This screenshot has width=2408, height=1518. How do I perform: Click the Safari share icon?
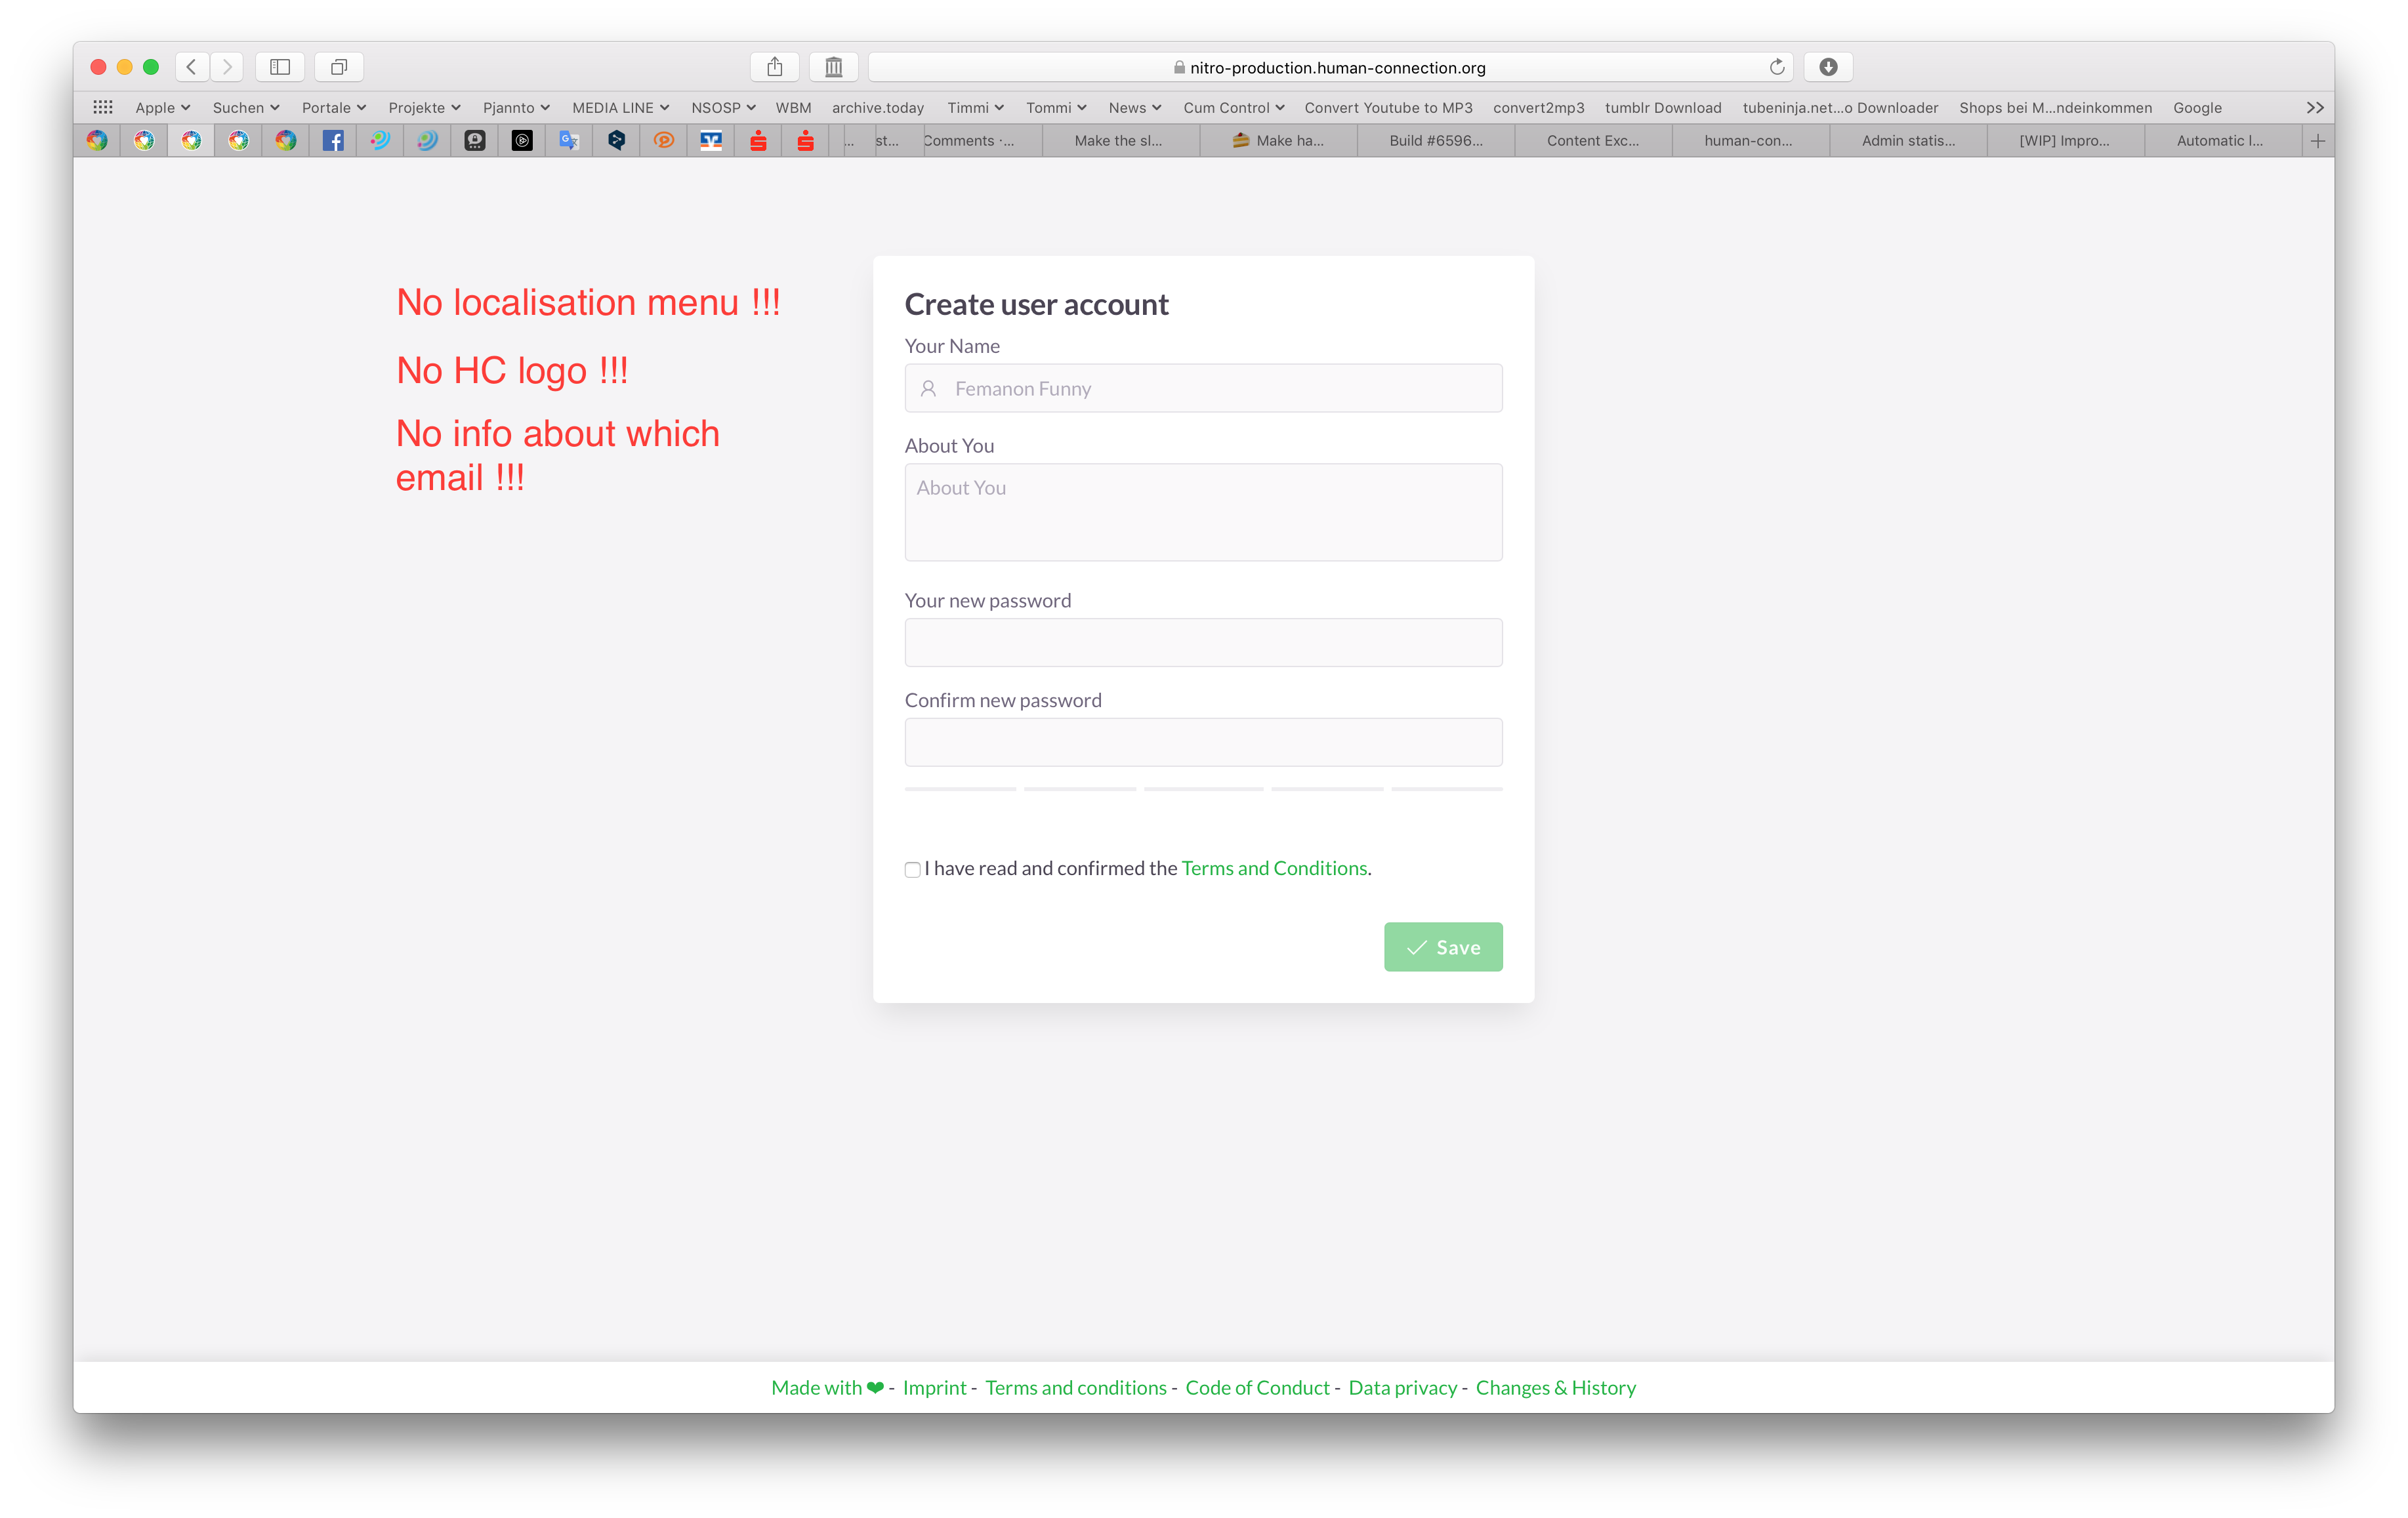pos(774,67)
